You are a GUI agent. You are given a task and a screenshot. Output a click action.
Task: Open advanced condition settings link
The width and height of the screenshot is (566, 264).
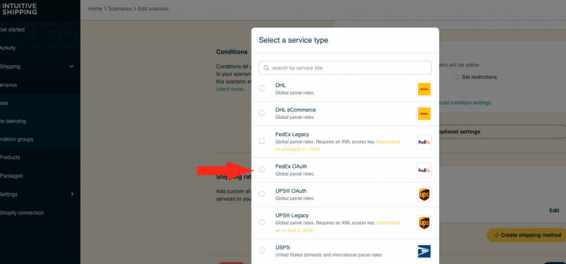pos(465,103)
